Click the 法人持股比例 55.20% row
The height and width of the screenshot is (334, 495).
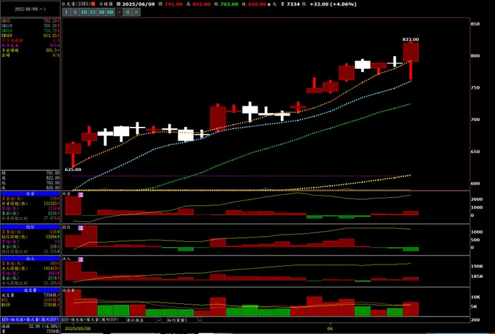[30, 283]
